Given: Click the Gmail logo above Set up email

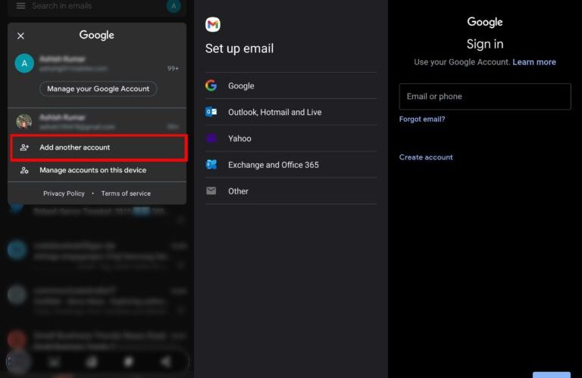Looking at the screenshot, I should (x=213, y=25).
